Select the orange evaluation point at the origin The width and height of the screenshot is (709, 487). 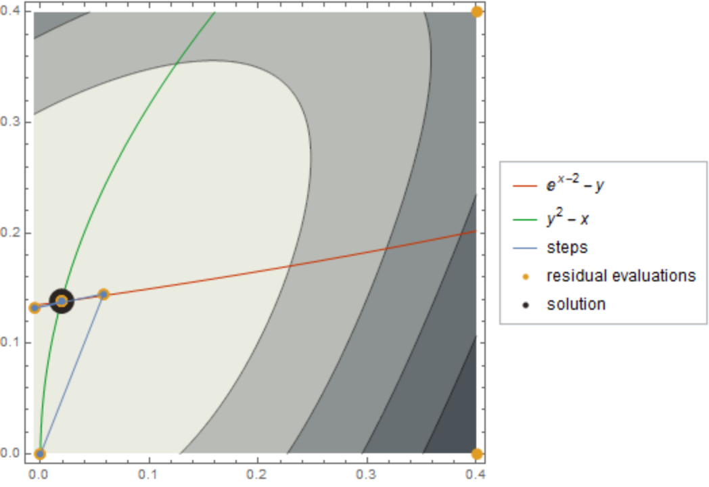(x=40, y=454)
